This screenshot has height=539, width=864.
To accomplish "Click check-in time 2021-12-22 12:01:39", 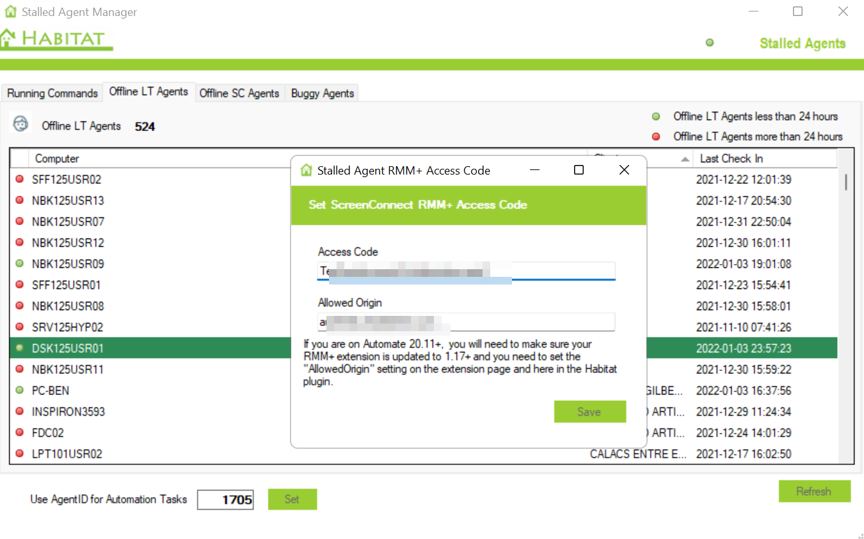I will (744, 180).
